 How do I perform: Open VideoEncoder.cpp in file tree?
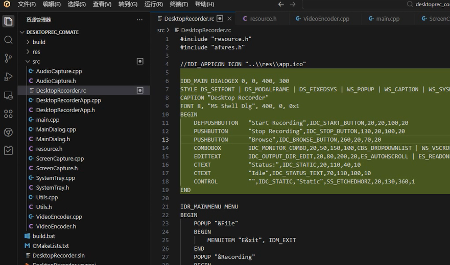[x=83, y=217]
